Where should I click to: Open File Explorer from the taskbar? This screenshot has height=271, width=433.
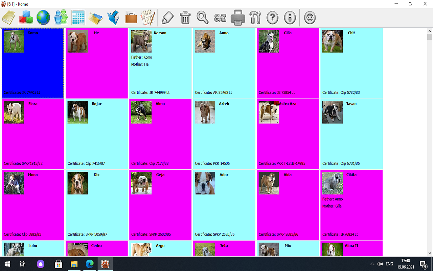74,264
